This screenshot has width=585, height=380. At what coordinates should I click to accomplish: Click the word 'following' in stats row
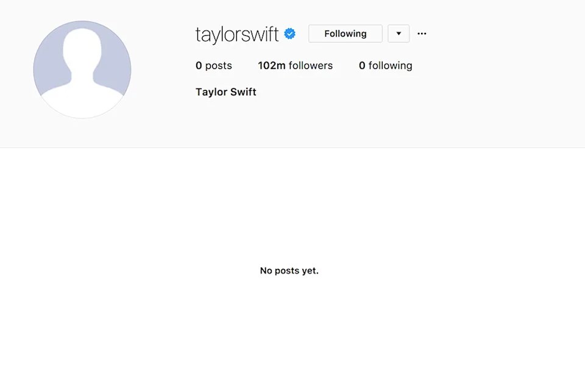pyautogui.click(x=390, y=66)
